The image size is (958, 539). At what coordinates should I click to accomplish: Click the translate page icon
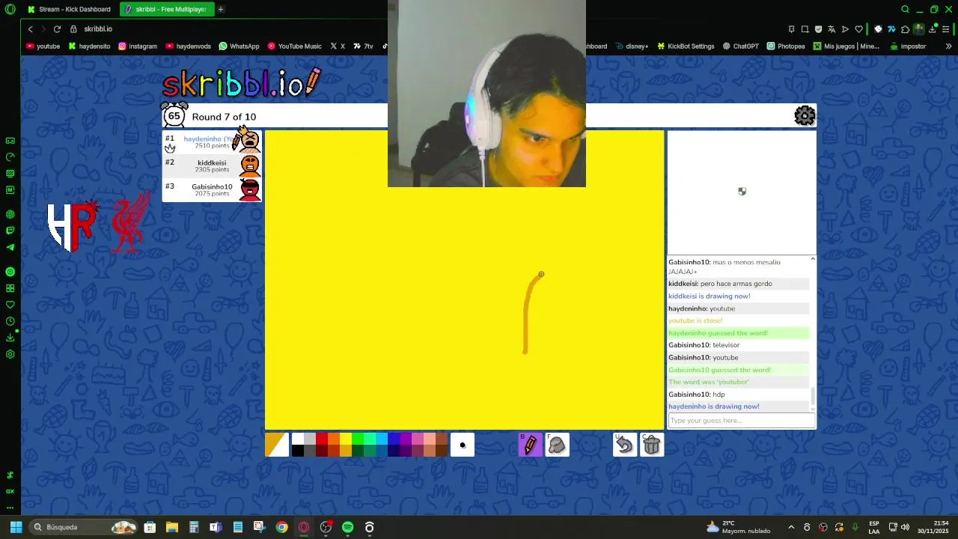(x=832, y=29)
